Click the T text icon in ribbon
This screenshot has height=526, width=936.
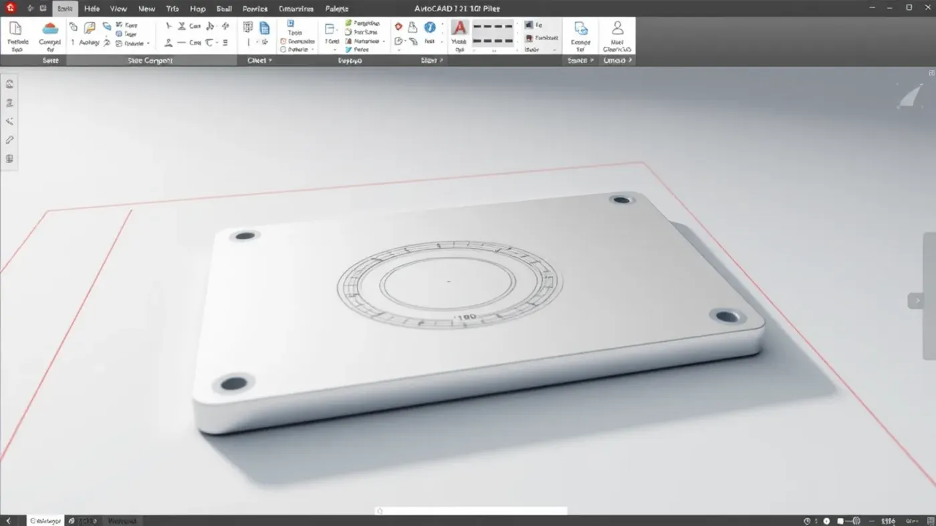[210, 43]
